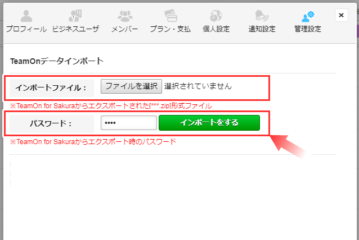This screenshot has height=240, width=359.
Task: Select the メンバー tab label
Action: 125,29
